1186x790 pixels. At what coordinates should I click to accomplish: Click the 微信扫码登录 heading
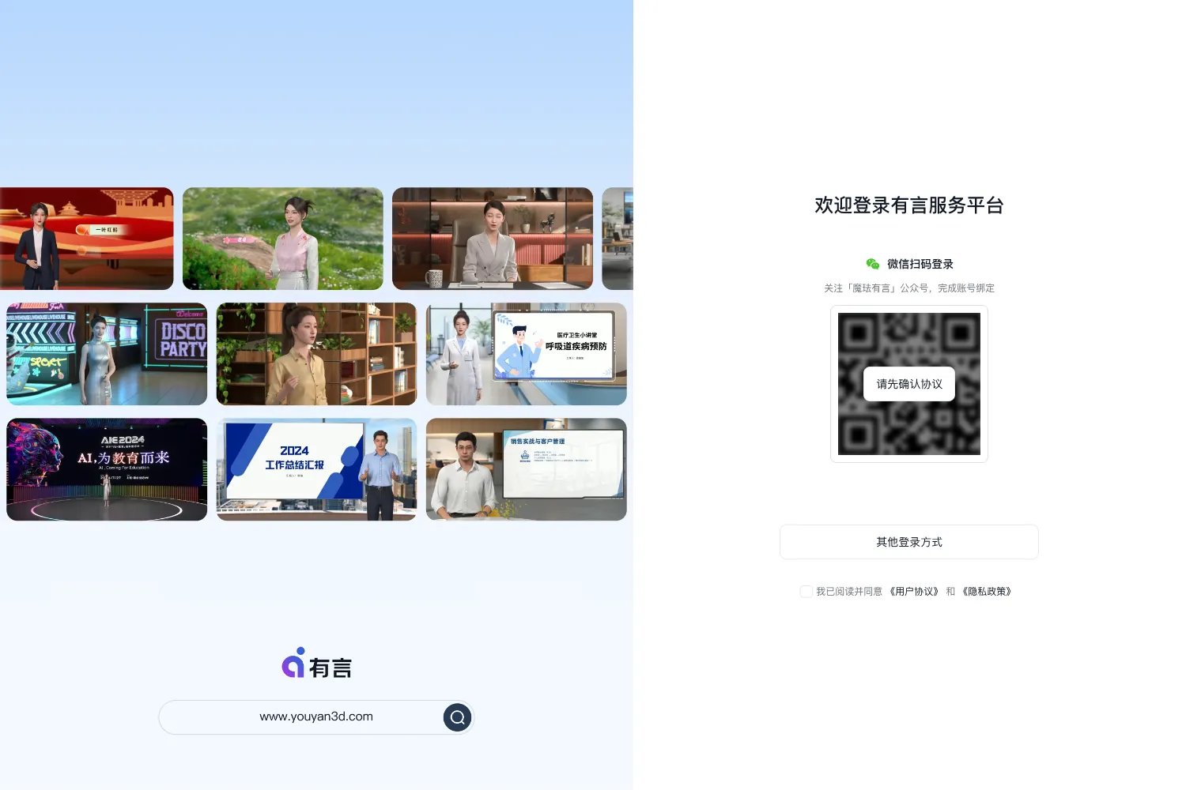pyautogui.click(x=920, y=264)
